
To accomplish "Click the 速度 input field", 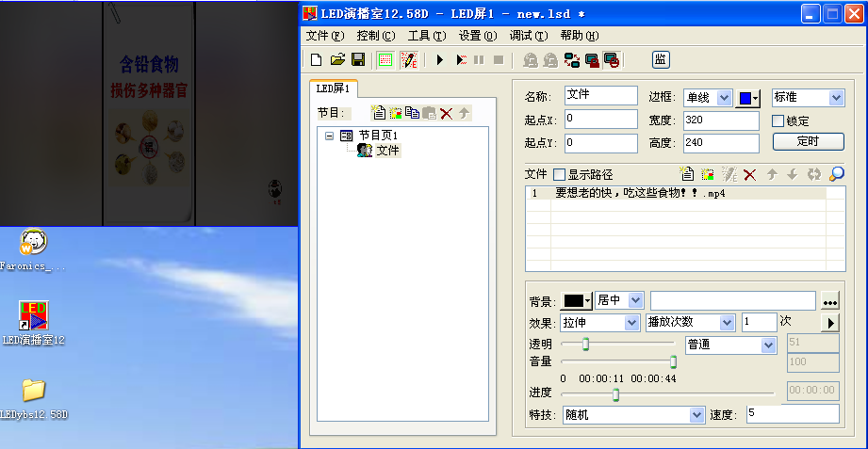I will click(793, 413).
